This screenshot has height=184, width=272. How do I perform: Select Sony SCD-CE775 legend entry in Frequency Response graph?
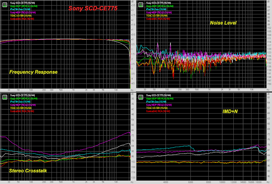[x=23, y=3]
